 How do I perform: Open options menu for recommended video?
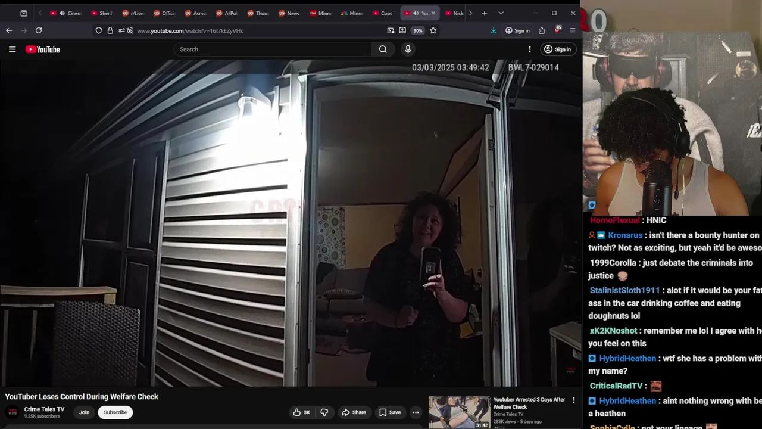click(574, 400)
